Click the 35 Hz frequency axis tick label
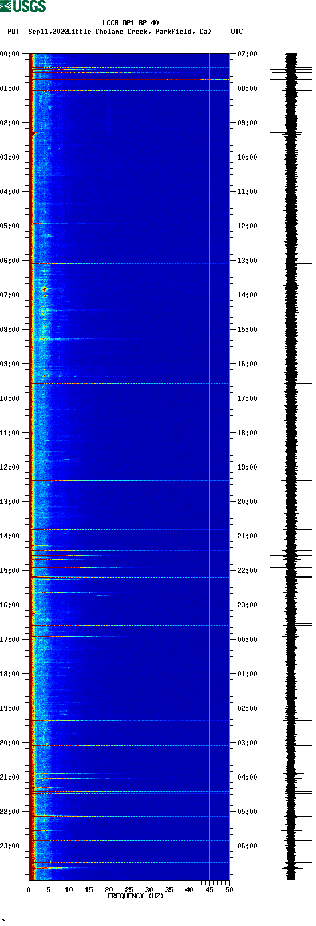This screenshot has height=926, width=316. 169,890
